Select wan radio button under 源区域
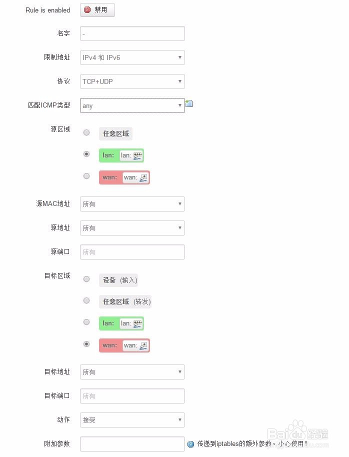This screenshot has height=457, width=349. [x=86, y=176]
